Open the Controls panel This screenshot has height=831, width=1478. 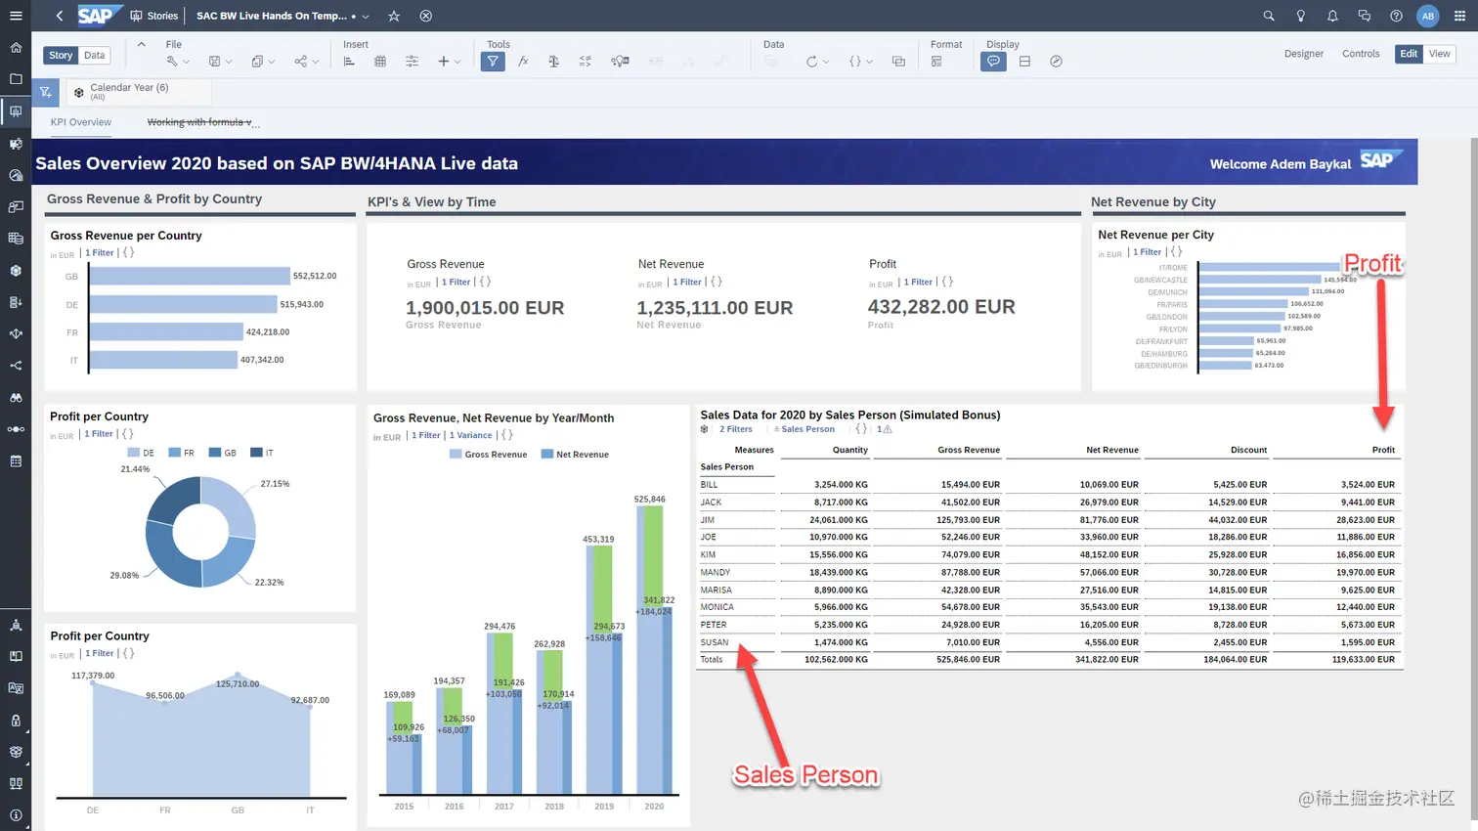click(x=1361, y=54)
